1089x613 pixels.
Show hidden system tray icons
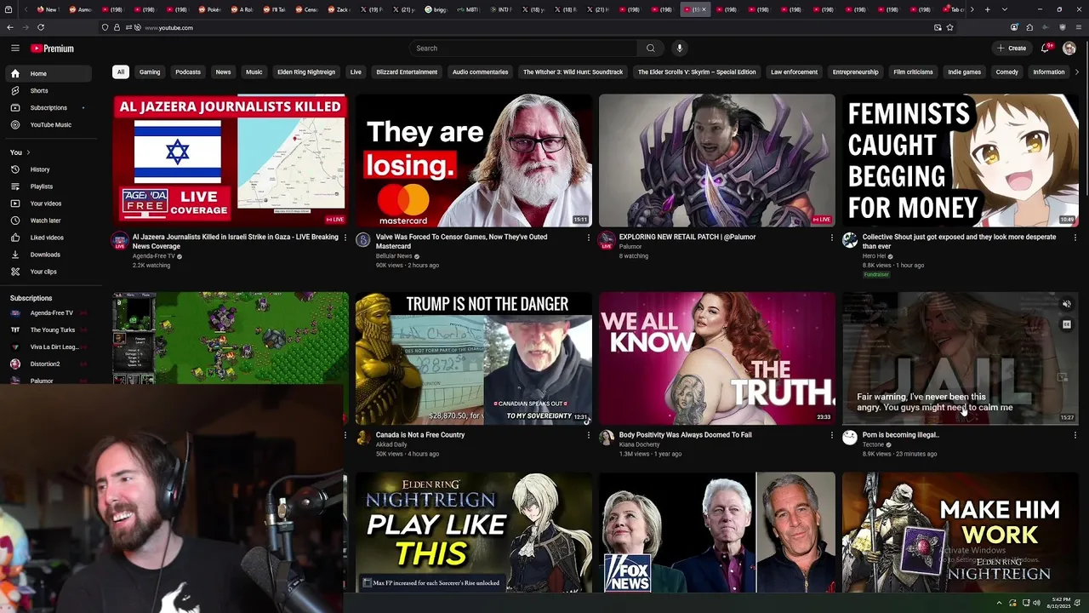999,603
